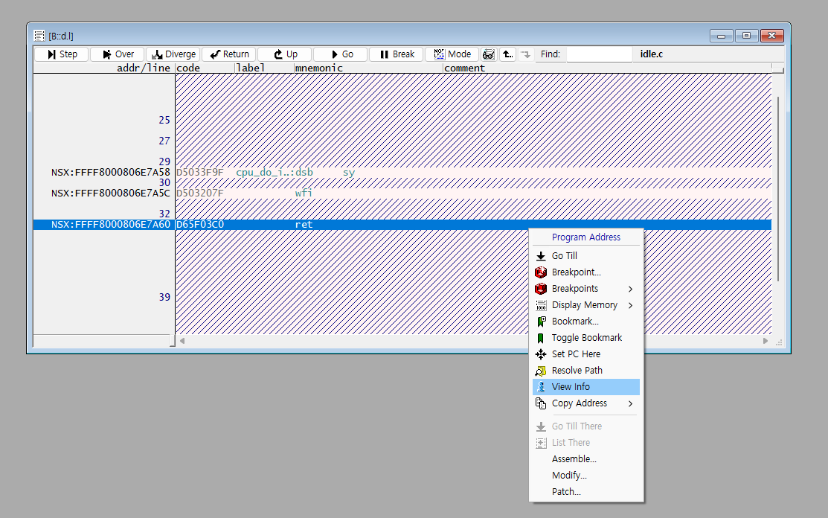Screen dimensions: 828x518
Task: Click the small up-arrow navigation icon
Action: click(x=507, y=54)
